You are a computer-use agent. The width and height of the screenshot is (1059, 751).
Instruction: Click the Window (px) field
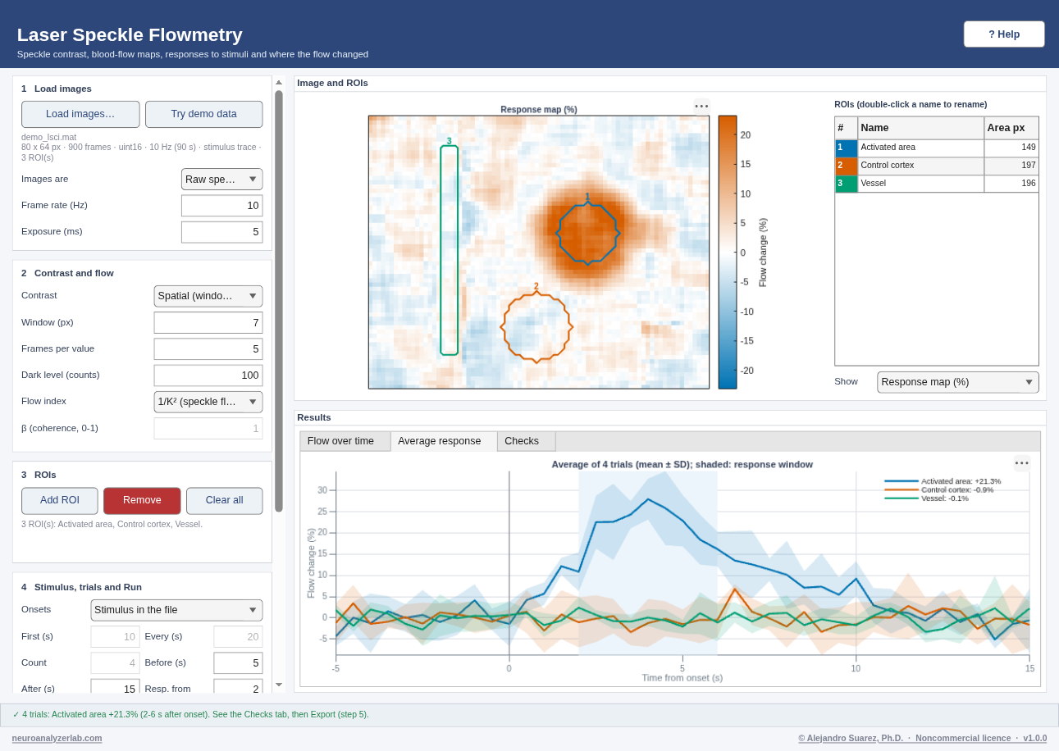tap(208, 323)
